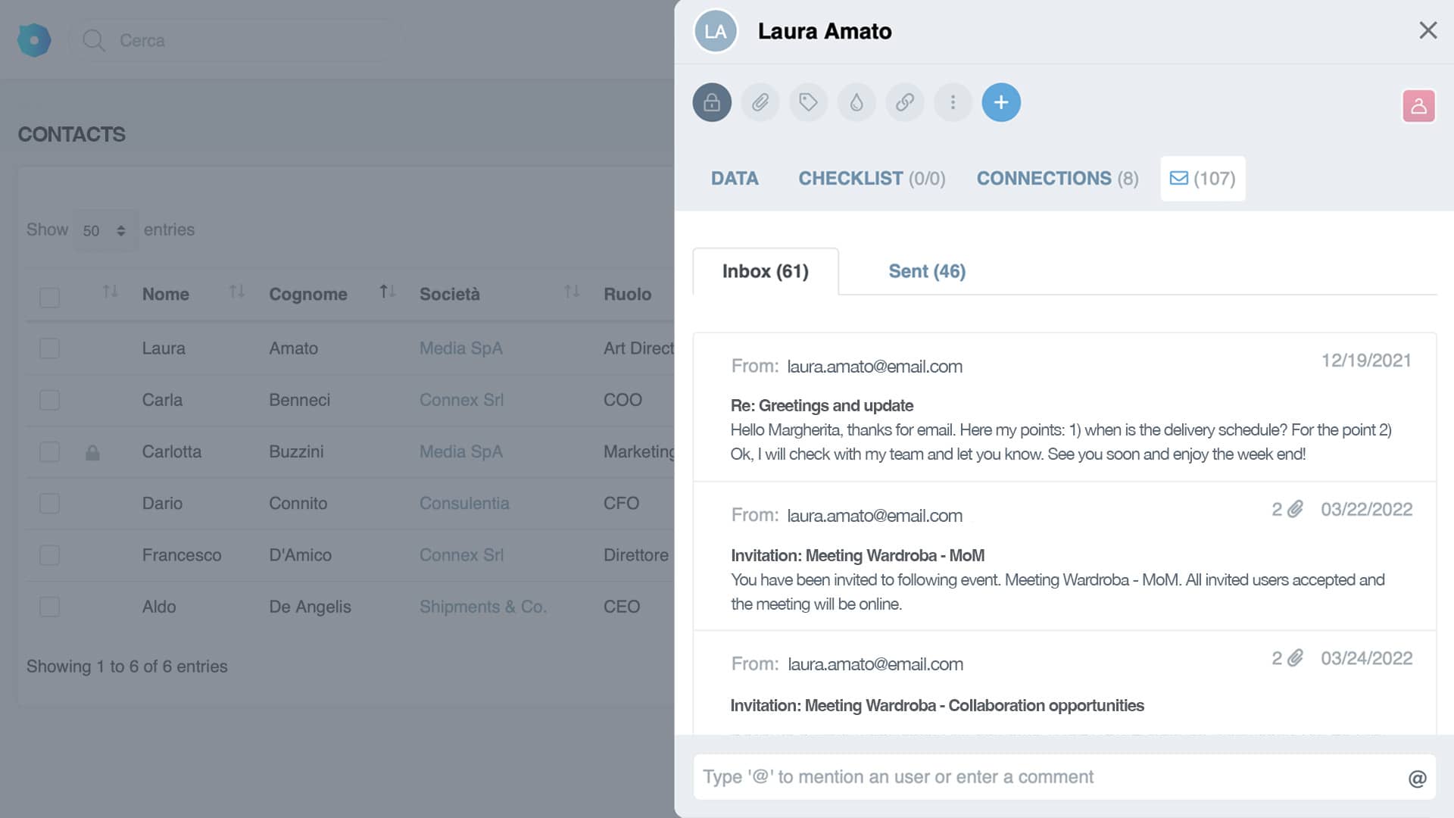Image resolution: width=1454 pixels, height=818 pixels.
Task: Click the pink user icon button
Action: 1418,106
